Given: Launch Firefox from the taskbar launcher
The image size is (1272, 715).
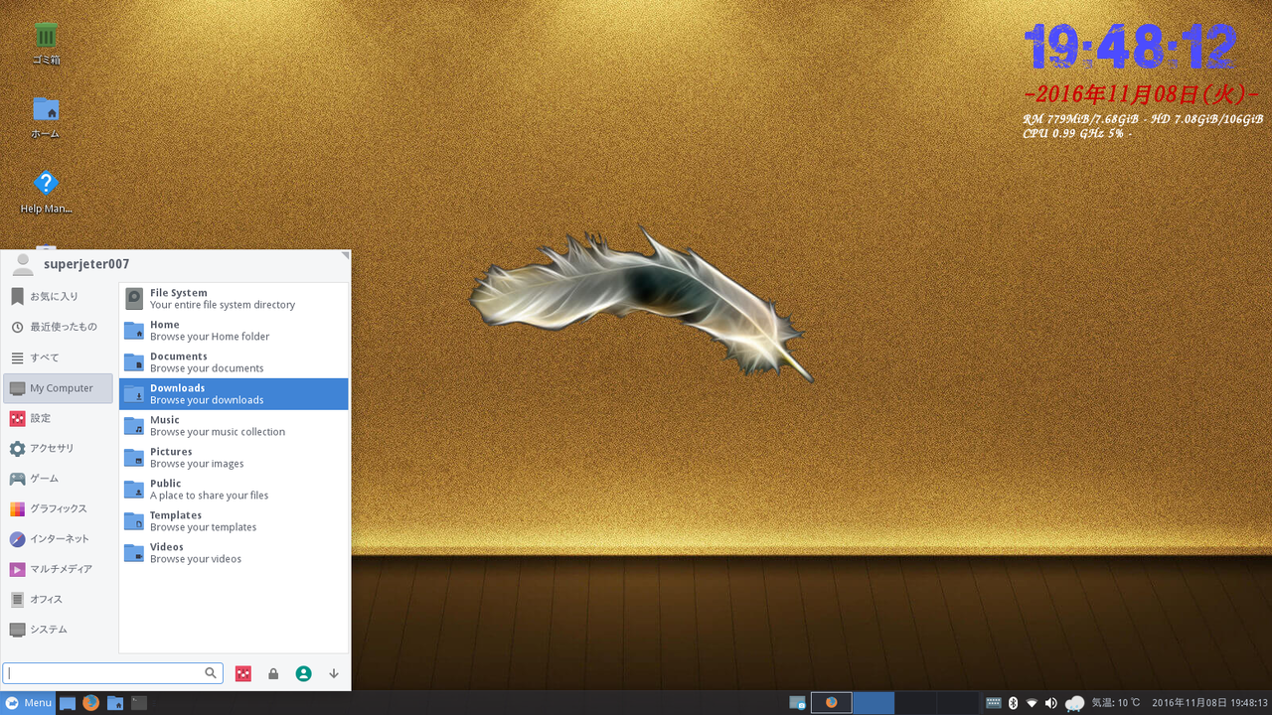Looking at the screenshot, I should tap(90, 703).
